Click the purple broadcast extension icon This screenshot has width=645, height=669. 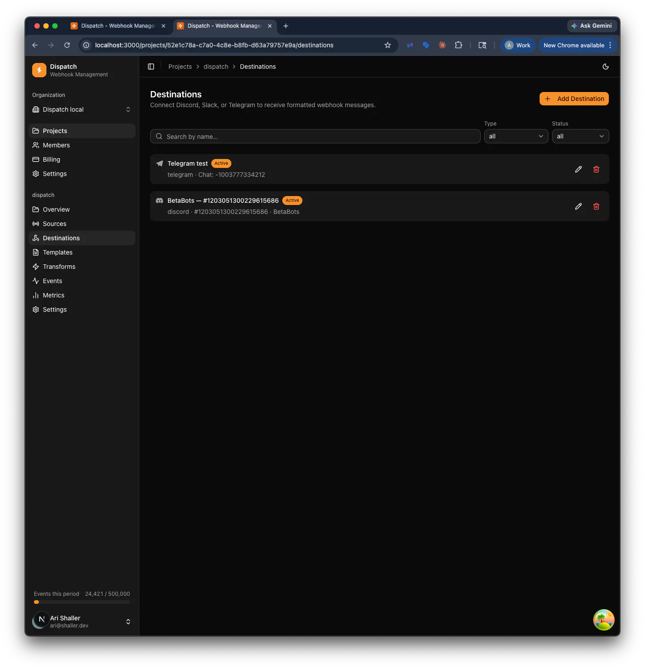tap(410, 45)
